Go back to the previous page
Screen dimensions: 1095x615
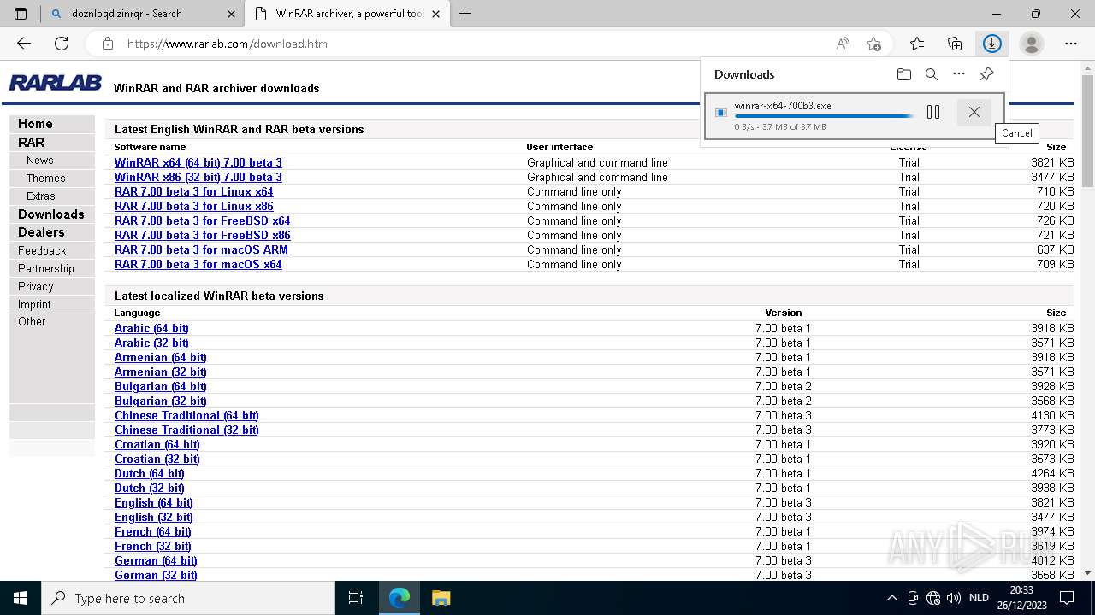24,44
